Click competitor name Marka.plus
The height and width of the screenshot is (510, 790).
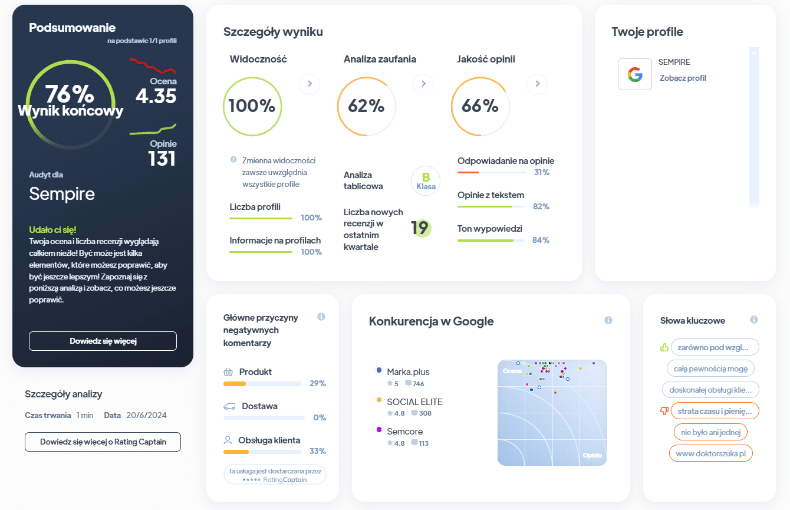coord(408,372)
